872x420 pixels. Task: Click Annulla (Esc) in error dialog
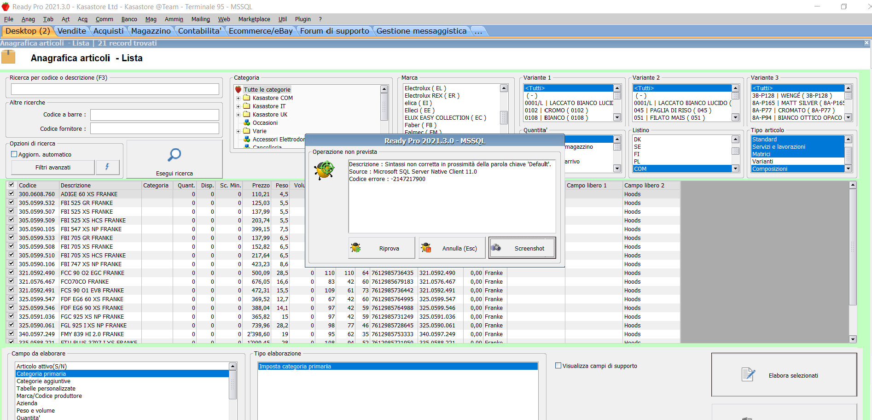point(452,248)
